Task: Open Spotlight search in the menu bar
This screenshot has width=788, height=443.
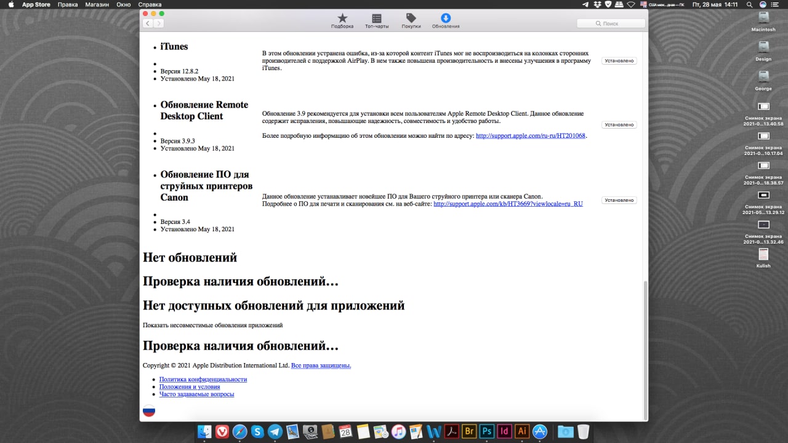Action: coord(749,4)
